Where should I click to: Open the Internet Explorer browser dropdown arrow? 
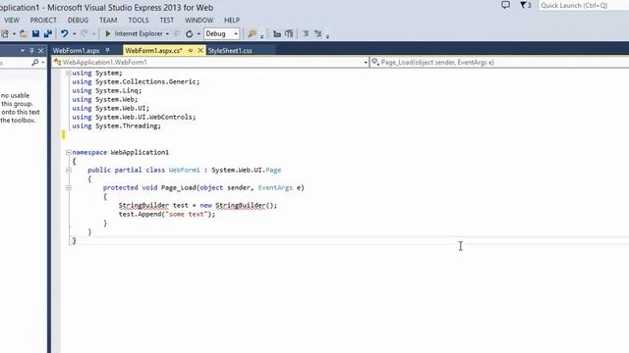(167, 34)
